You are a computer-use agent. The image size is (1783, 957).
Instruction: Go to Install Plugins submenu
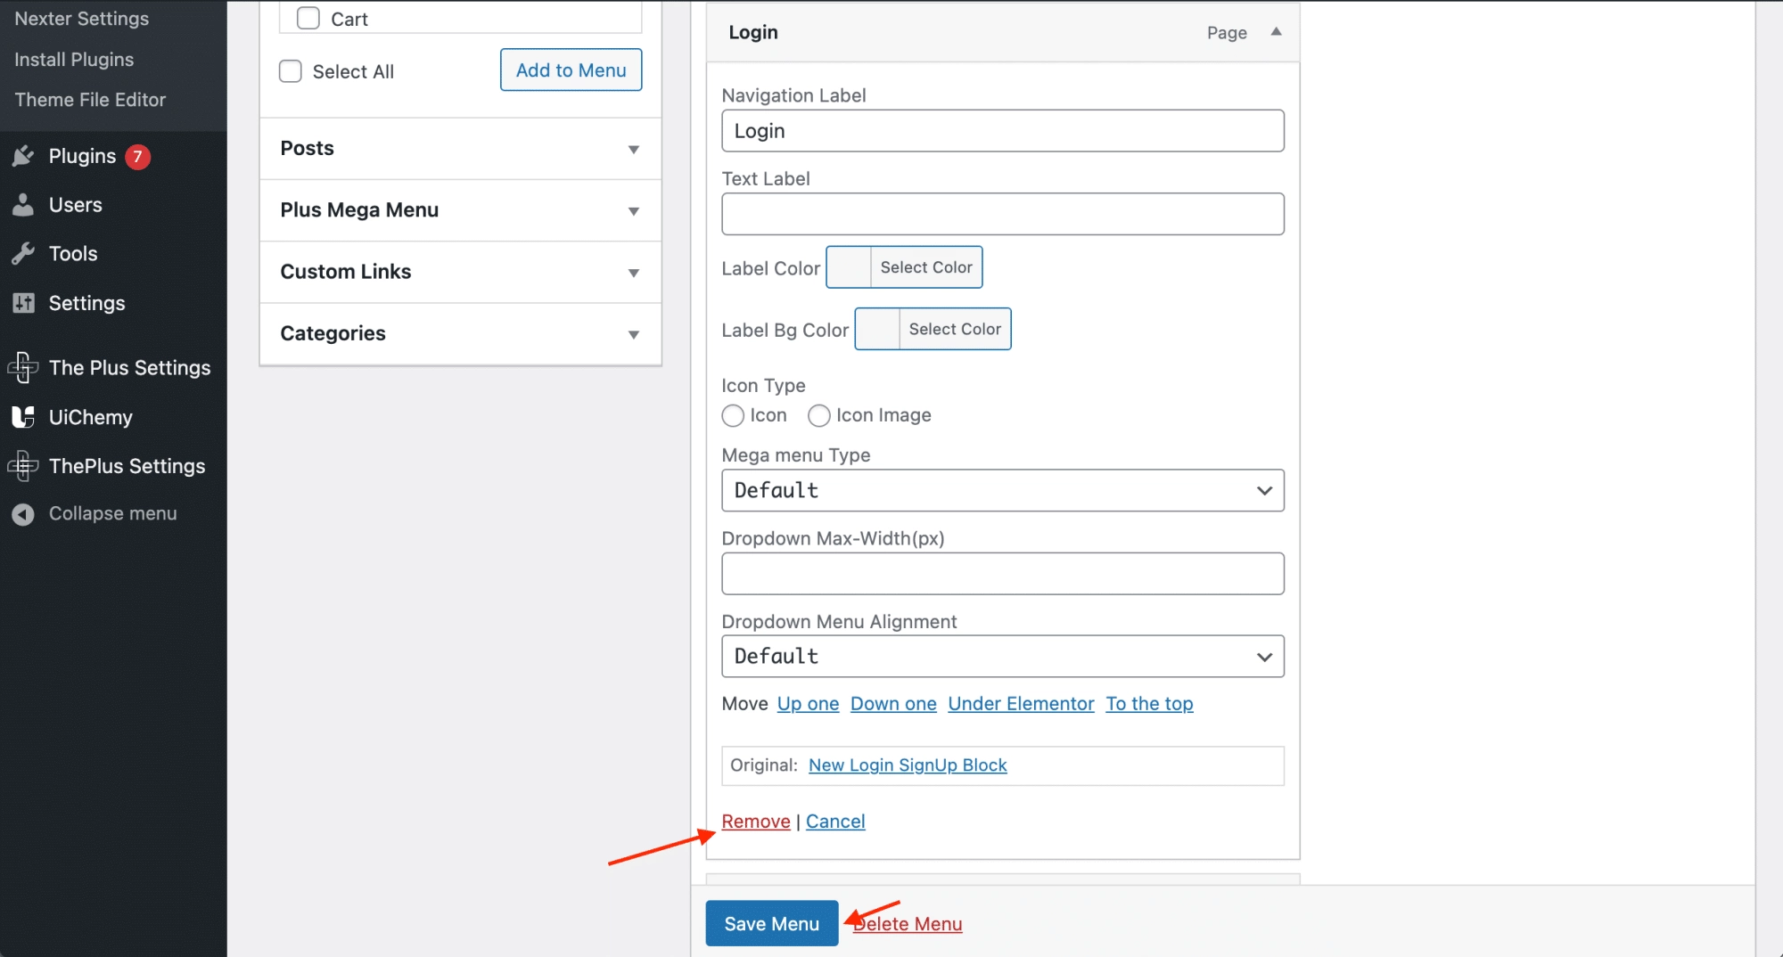[74, 60]
